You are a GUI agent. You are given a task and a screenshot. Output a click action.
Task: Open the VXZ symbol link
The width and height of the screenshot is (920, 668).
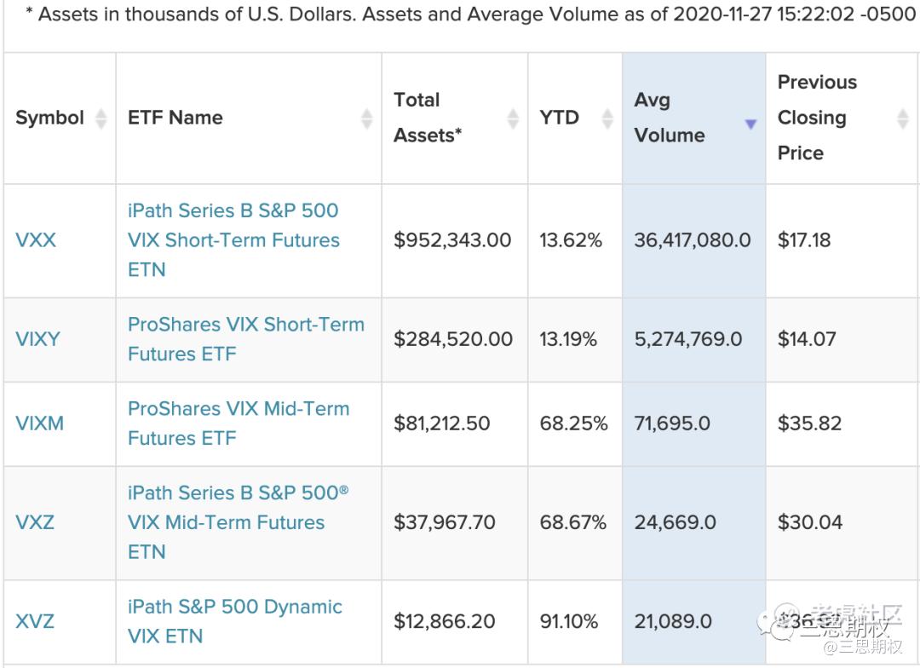coord(35,522)
